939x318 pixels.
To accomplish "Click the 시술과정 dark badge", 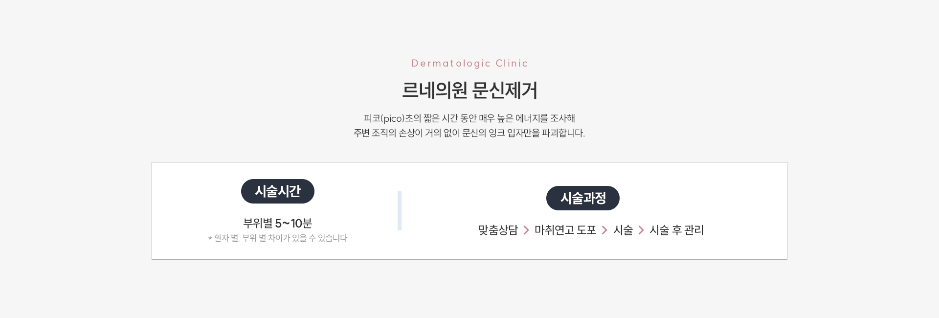I will 583,198.
